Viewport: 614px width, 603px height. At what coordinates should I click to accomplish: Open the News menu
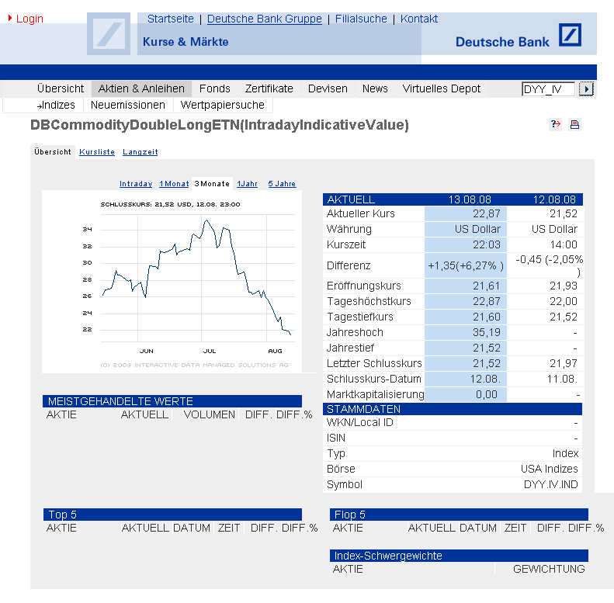coord(375,89)
